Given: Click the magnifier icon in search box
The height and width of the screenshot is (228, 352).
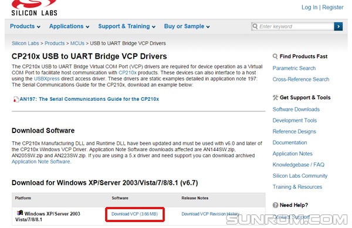Looking at the screenshot, I should click(x=255, y=26).
